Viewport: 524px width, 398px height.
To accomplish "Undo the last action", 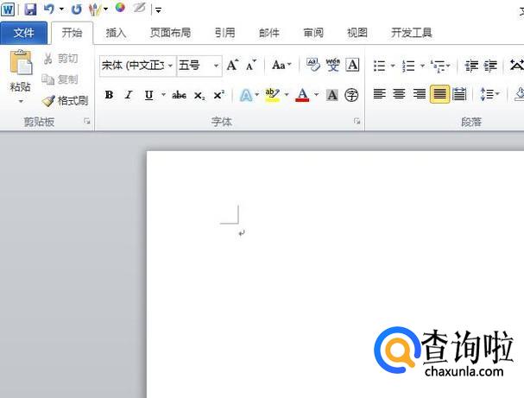I will pos(49,9).
